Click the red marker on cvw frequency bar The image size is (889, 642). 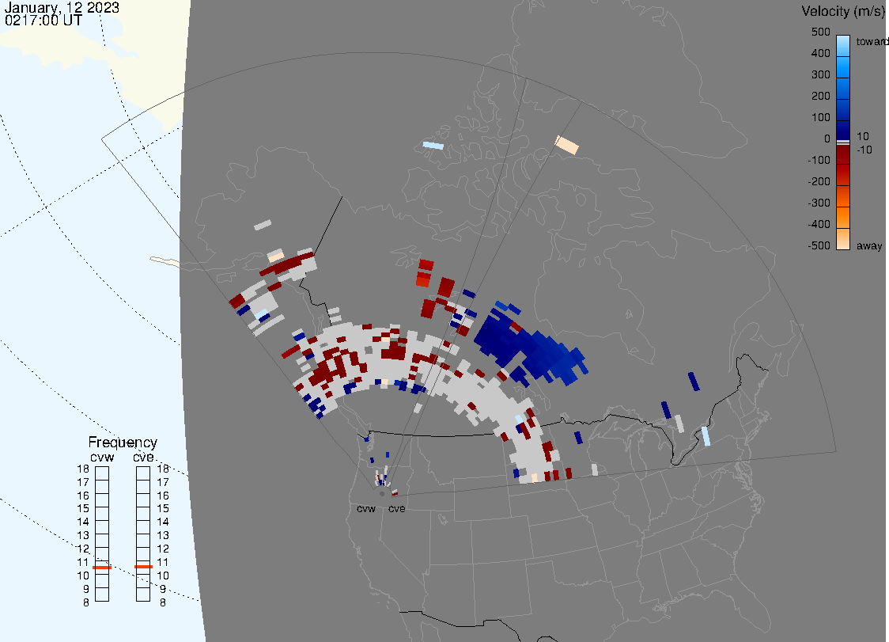click(x=102, y=567)
